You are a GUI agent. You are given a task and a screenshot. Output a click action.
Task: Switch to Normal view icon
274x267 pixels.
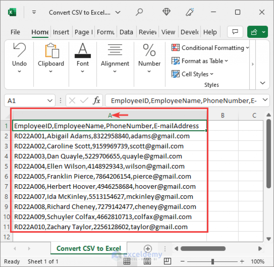click(x=127, y=261)
